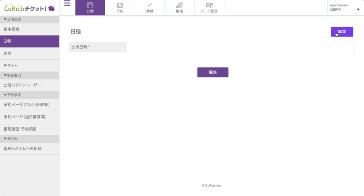Open the 公演 tab with curtain icon
The width and height of the screenshot is (364, 196).
pyautogui.click(x=90, y=7)
